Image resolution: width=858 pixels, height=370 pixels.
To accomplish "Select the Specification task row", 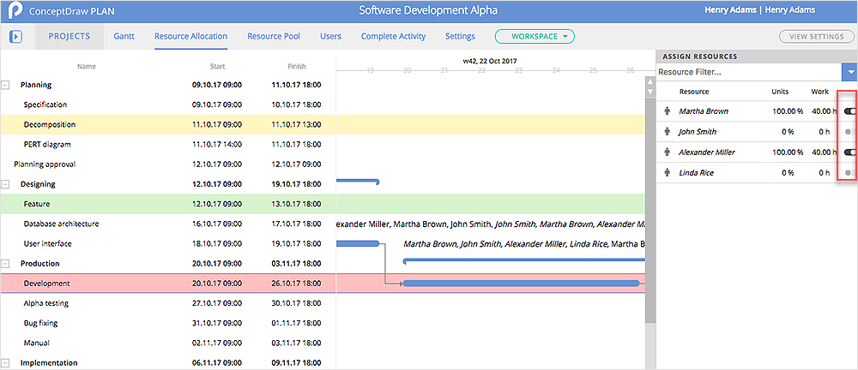I will (x=167, y=104).
